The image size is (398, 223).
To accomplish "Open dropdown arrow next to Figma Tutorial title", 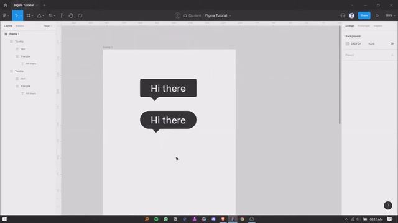I will pyautogui.click(x=230, y=15).
